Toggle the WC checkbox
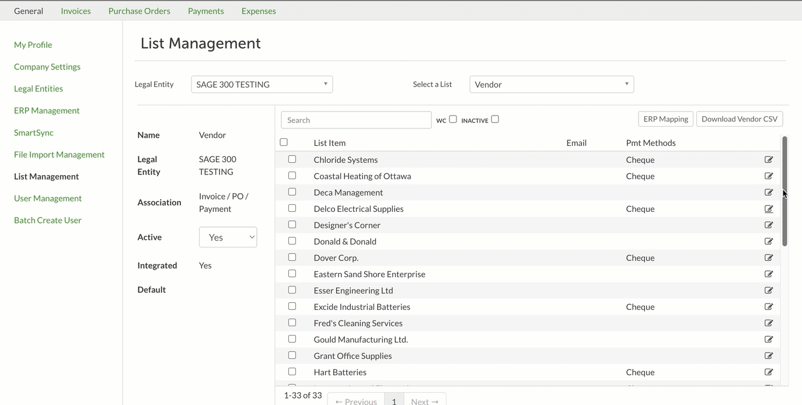 [453, 119]
